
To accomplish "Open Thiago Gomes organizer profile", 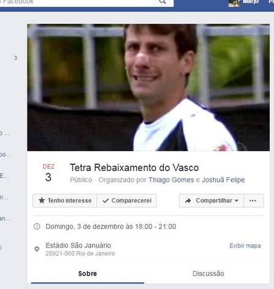I will coord(171,180).
